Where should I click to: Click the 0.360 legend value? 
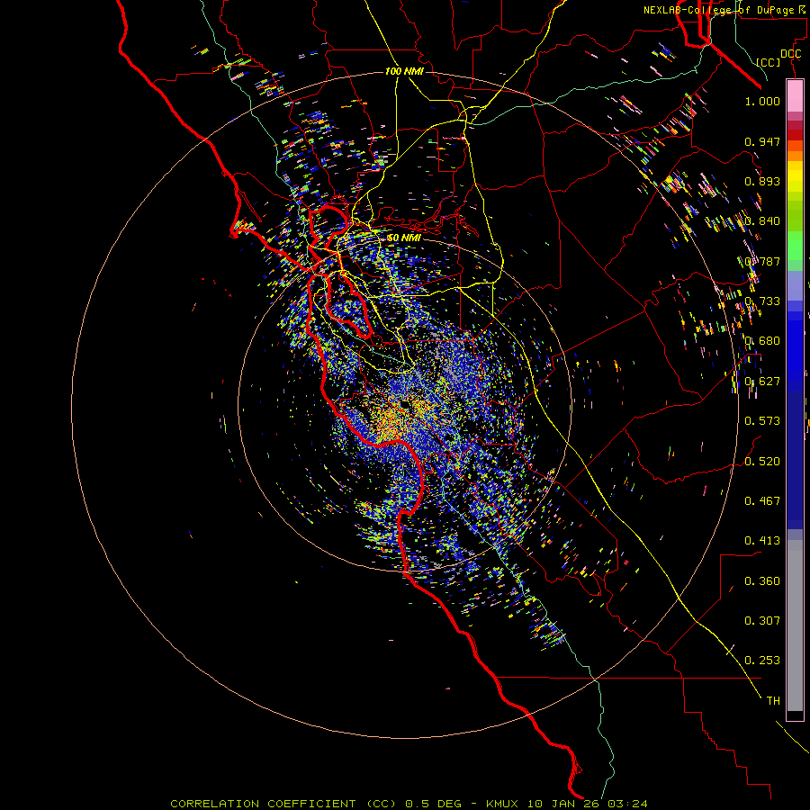[x=762, y=581]
